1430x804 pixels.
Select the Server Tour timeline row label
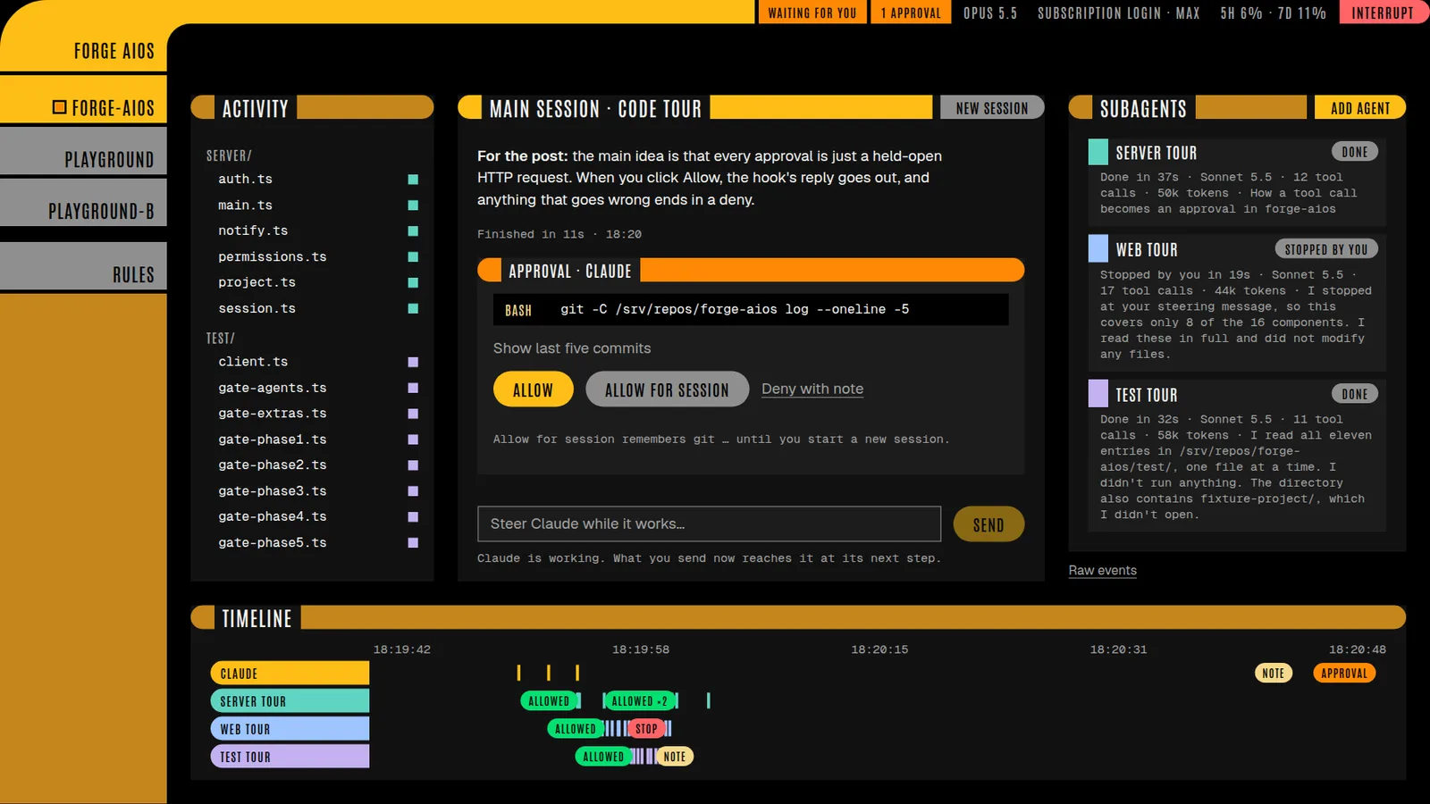click(x=290, y=701)
